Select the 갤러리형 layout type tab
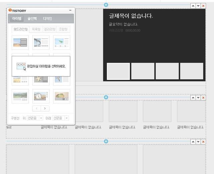This screenshot has height=174, width=214. (x=49, y=29)
